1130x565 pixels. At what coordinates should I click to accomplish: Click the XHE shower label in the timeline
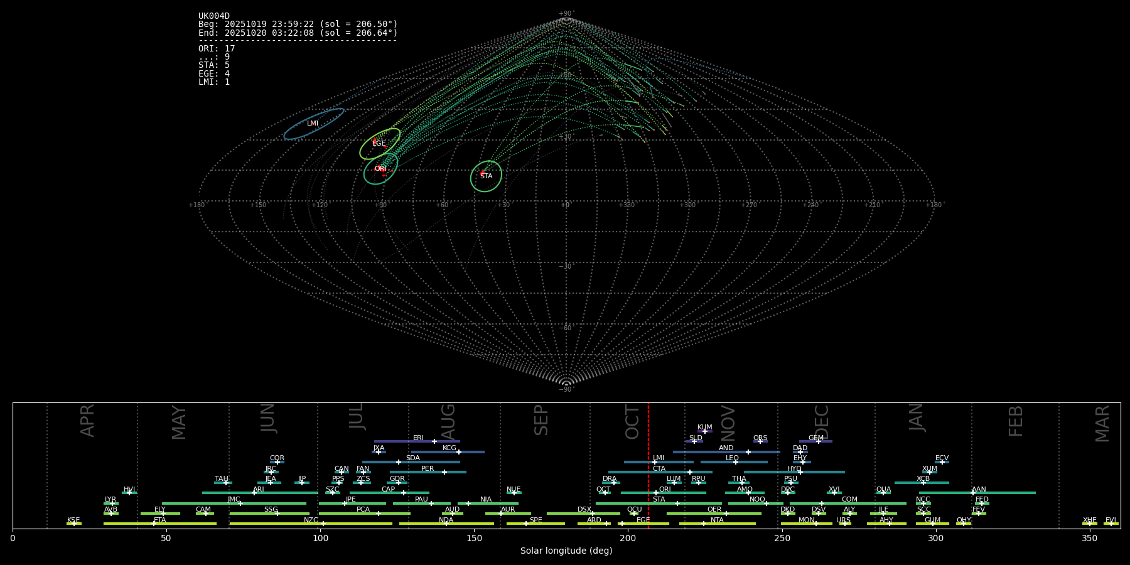click(1090, 520)
